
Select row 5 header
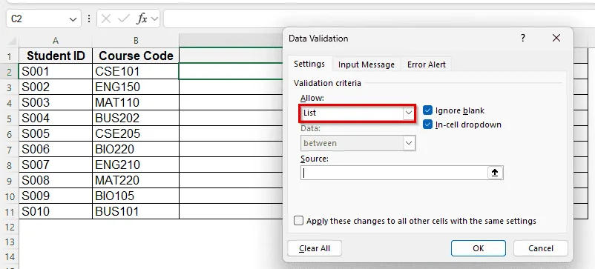point(10,119)
